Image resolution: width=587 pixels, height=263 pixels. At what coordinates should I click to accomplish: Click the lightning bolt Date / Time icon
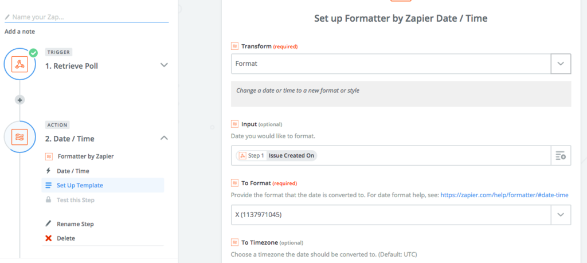pyautogui.click(x=48, y=171)
